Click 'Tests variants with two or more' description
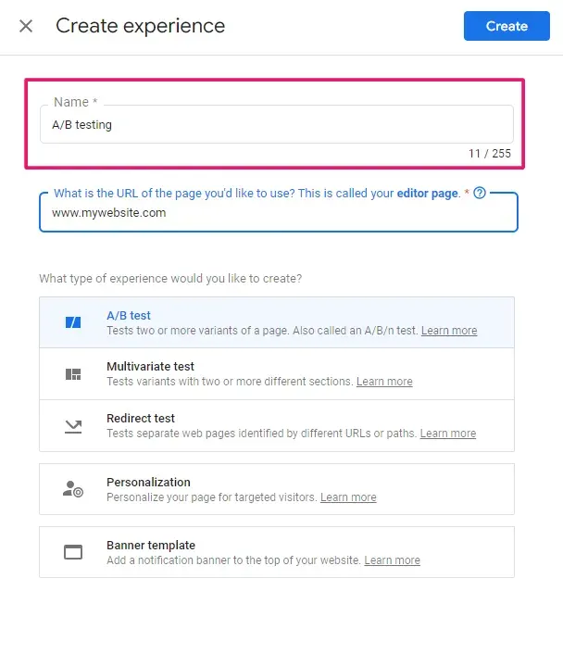Image resolution: width=563 pixels, height=654 pixels. coord(230,382)
